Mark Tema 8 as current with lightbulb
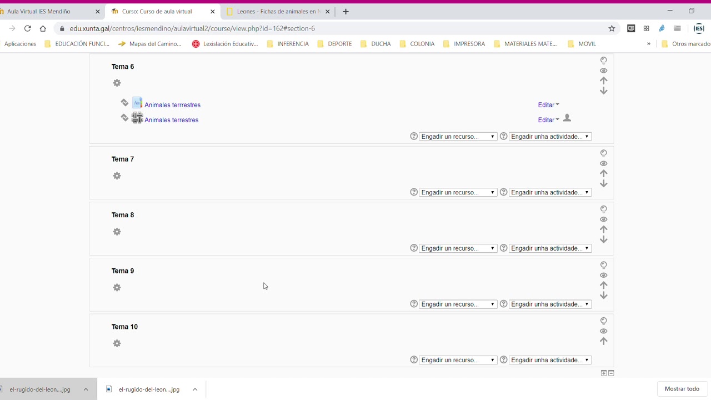The width and height of the screenshot is (711, 400). click(x=604, y=209)
